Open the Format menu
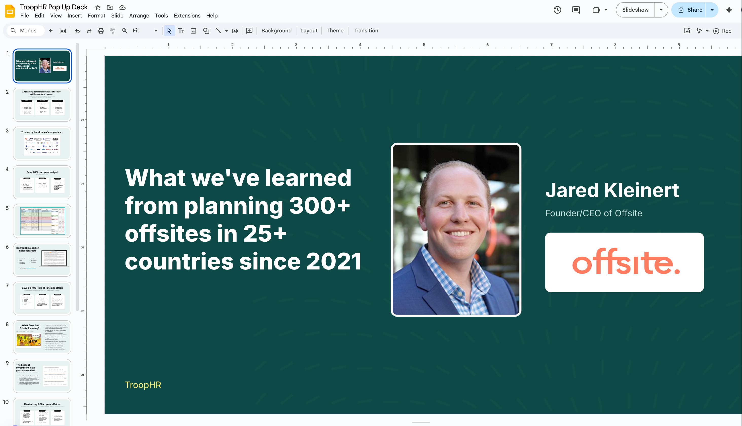Screen dimensions: 742x426 (x=96, y=15)
